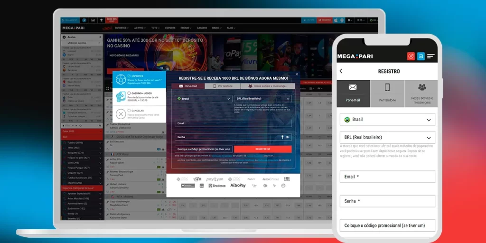Go to Cassino in the navigation bar
The image size is (486, 243).
point(202,28)
